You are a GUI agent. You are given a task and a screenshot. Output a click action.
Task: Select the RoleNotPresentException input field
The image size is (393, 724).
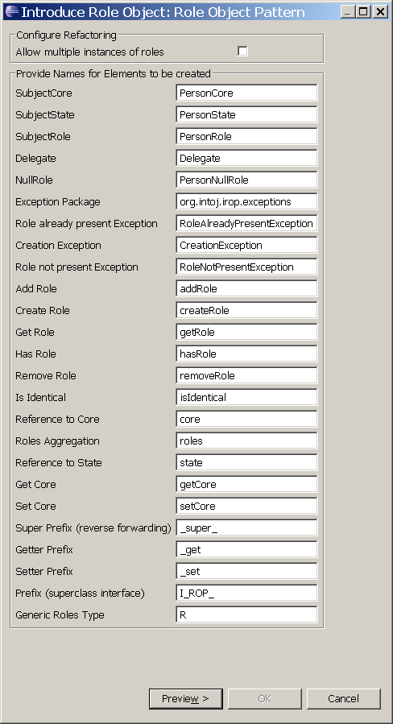(246, 267)
